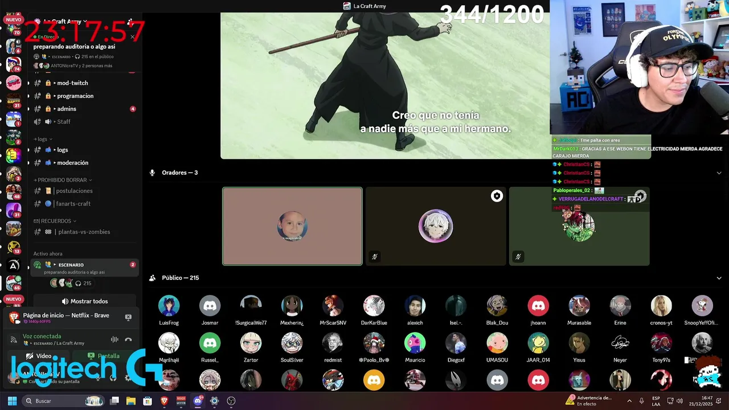Click the moderator star badge on second speaker tile
Viewport: 729px width, 410px height.
[x=497, y=196]
